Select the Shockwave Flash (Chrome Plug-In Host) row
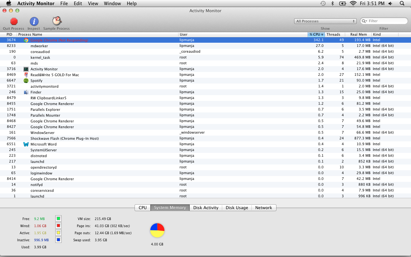This screenshot has width=411, height=257. click(205, 138)
